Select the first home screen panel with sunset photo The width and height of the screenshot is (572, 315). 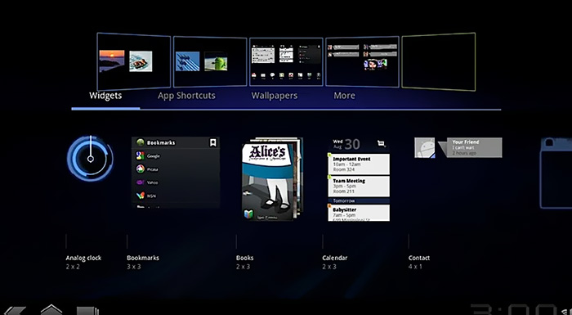[133, 61]
